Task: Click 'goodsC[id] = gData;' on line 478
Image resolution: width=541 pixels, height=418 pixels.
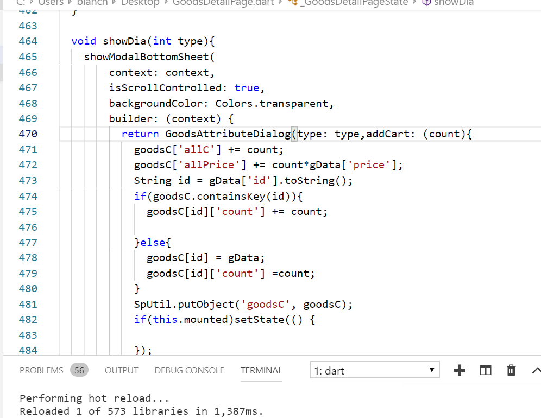Action: [x=206, y=258]
